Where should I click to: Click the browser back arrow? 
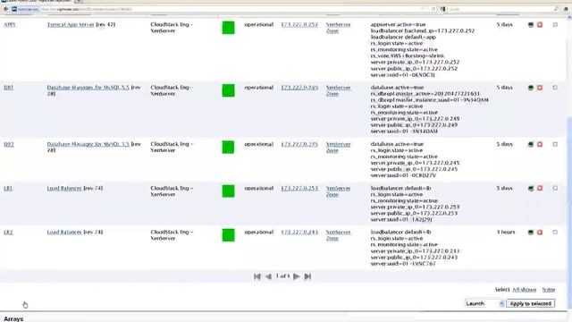(6, 9)
